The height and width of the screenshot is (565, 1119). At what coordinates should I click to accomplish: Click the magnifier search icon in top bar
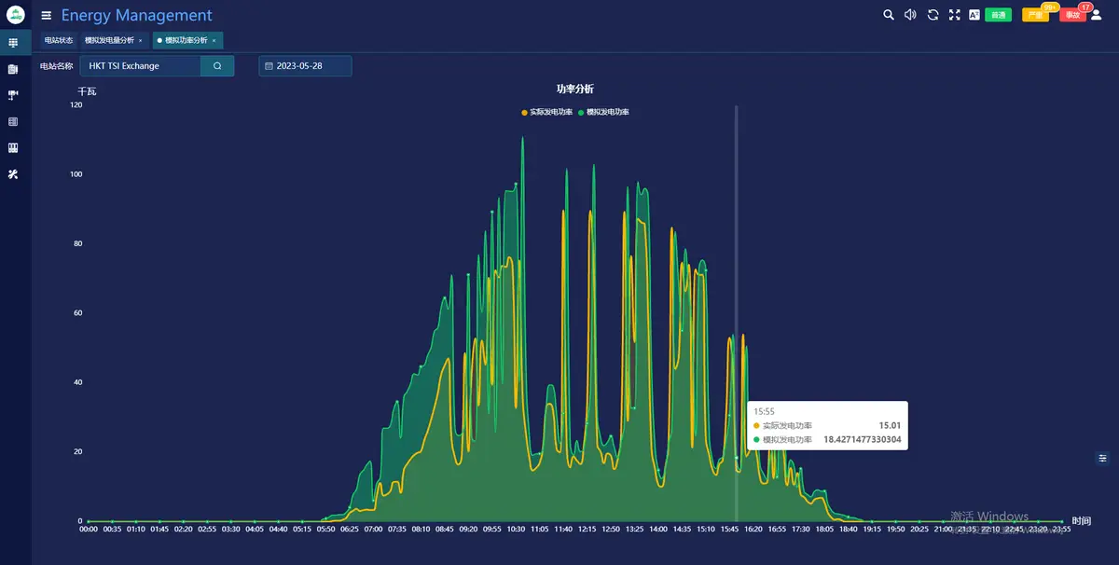(x=889, y=15)
